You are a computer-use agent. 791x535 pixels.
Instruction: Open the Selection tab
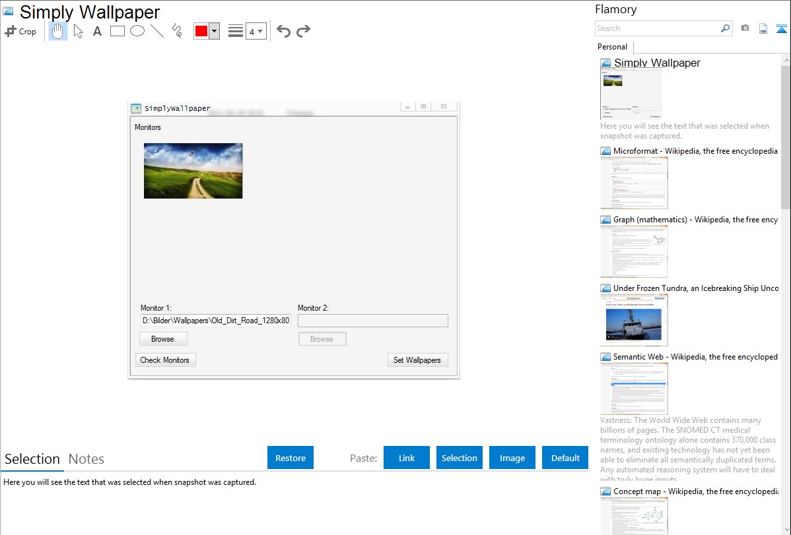tap(32, 459)
